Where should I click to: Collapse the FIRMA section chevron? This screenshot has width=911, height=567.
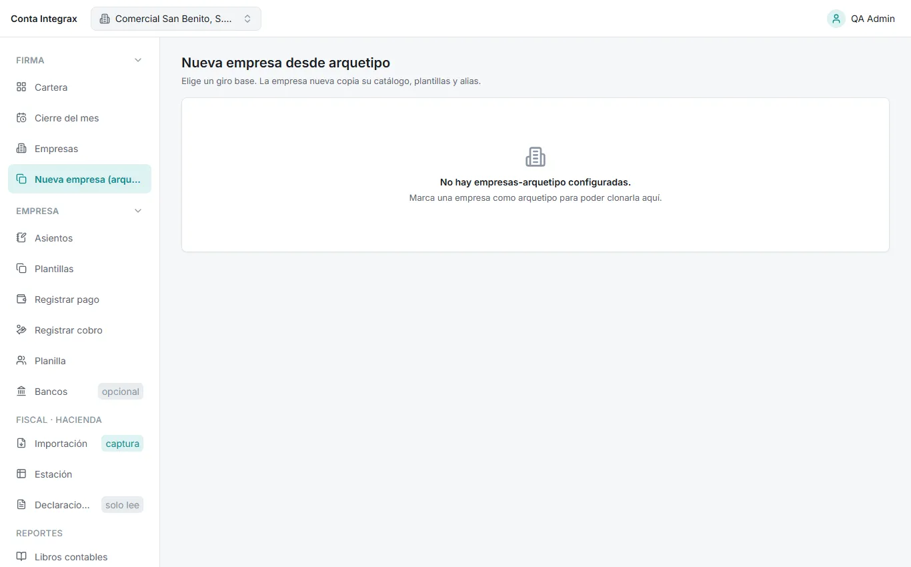click(138, 60)
